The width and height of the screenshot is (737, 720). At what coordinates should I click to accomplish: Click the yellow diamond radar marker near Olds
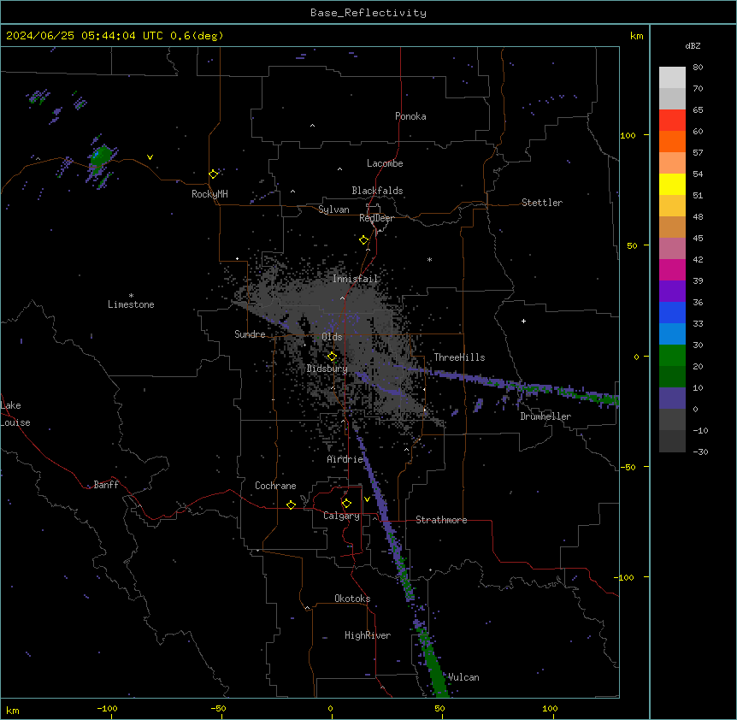[332, 357]
